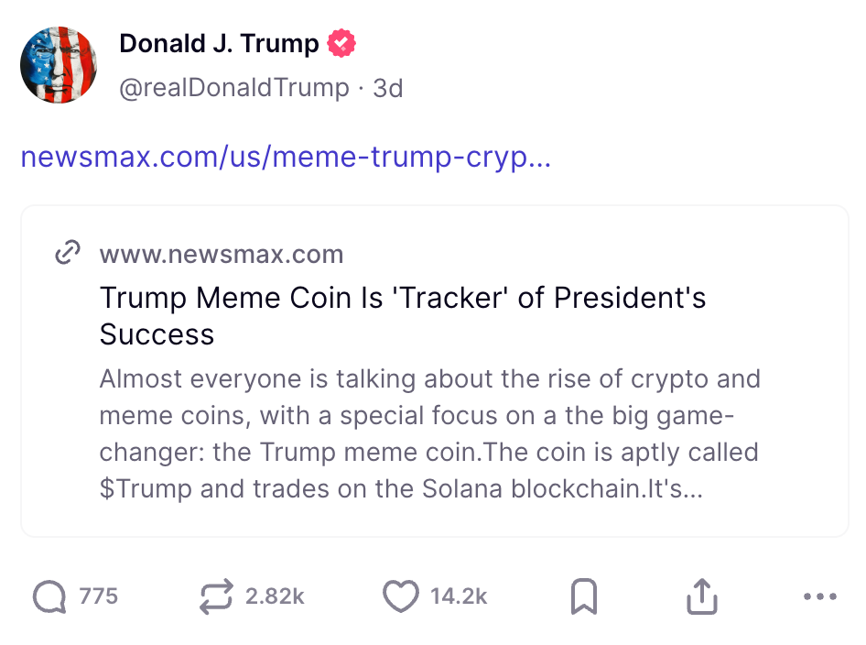
Task: Click the chain link icon in the preview card
Action: coord(69,254)
